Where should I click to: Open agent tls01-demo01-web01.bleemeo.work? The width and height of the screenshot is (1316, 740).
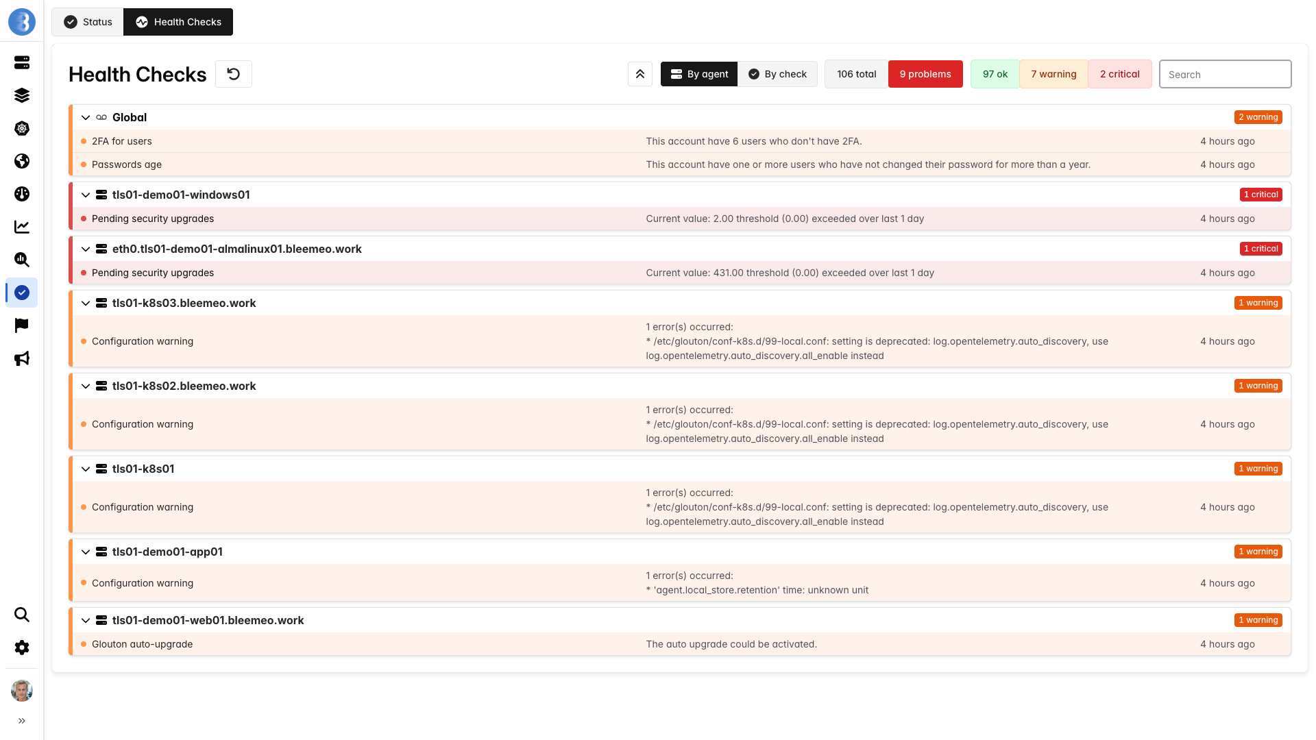tap(208, 620)
